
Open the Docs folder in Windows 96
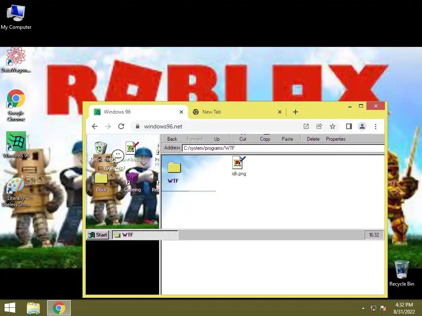click(101, 183)
